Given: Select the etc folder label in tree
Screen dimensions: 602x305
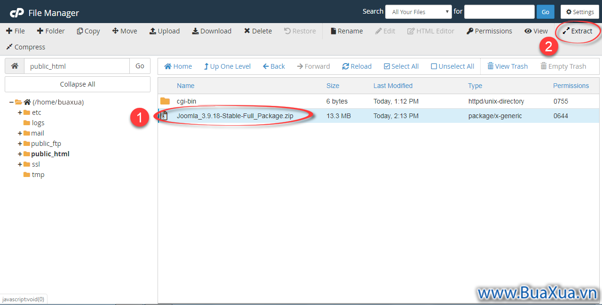Looking at the screenshot, I should [37, 112].
